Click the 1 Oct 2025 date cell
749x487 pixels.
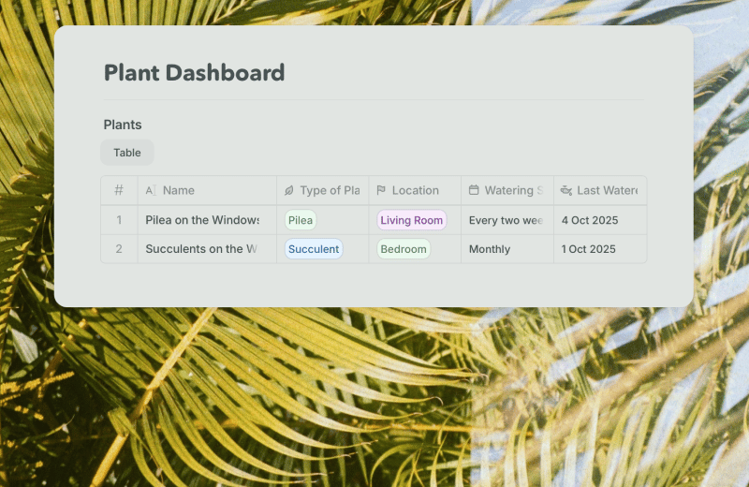click(589, 249)
